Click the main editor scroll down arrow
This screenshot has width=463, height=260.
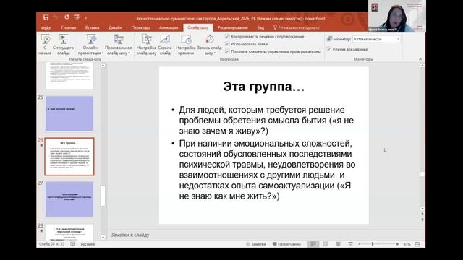coord(422,209)
